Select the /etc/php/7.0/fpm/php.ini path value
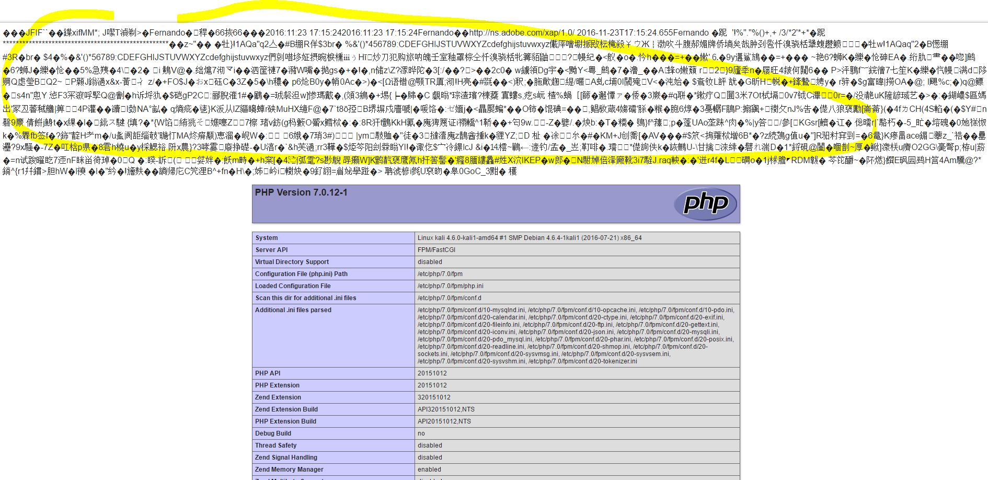 pyautogui.click(x=450, y=286)
